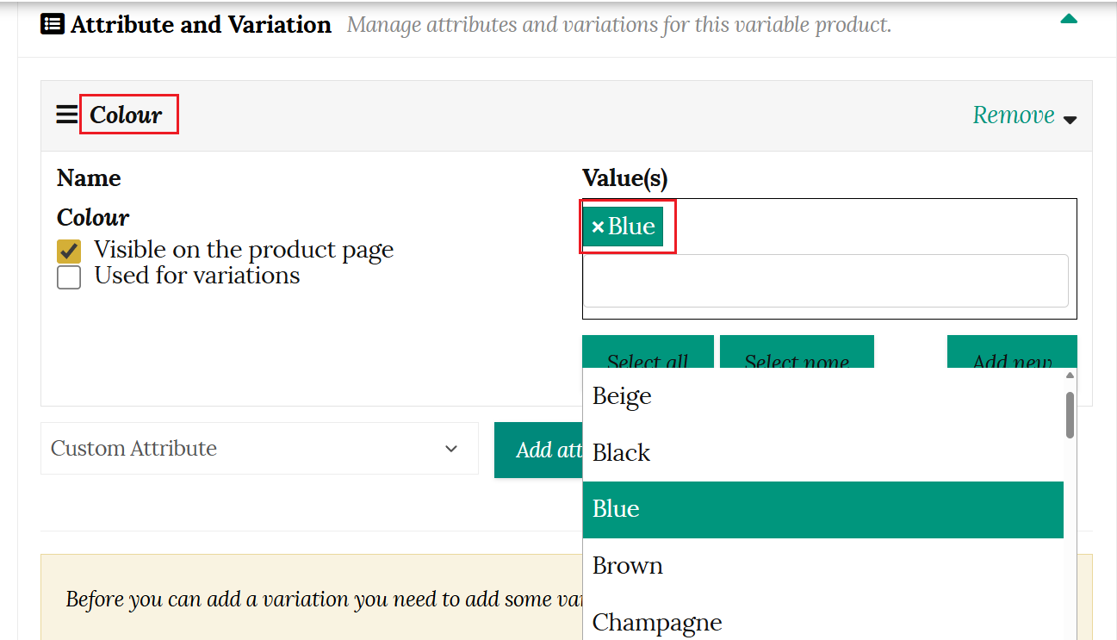Click the variation notice text starting 'Before you can add'
Image resolution: width=1117 pixels, height=640 pixels.
pyautogui.click(x=324, y=600)
